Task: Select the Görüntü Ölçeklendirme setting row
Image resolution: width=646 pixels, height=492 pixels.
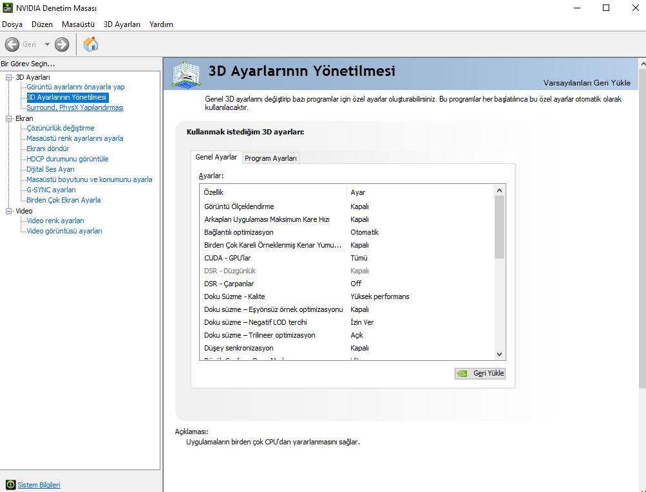Action: point(346,206)
